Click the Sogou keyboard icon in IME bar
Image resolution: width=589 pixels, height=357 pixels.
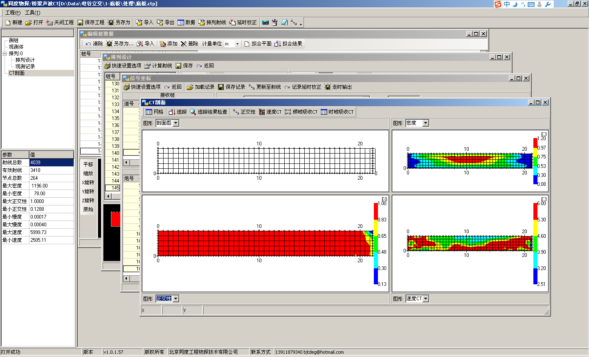531,4
